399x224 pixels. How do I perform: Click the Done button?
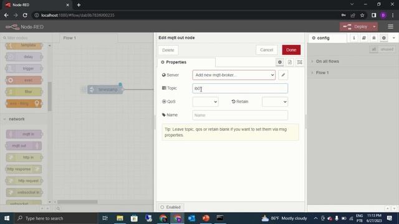(x=291, y=50)
